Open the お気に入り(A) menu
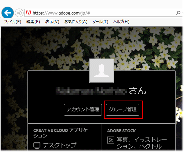 coord(76,22)
